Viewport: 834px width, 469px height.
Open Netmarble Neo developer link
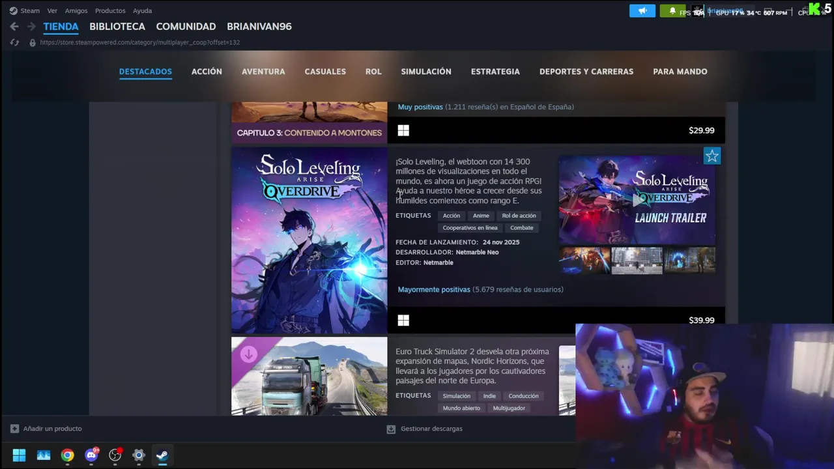(477, 252)
